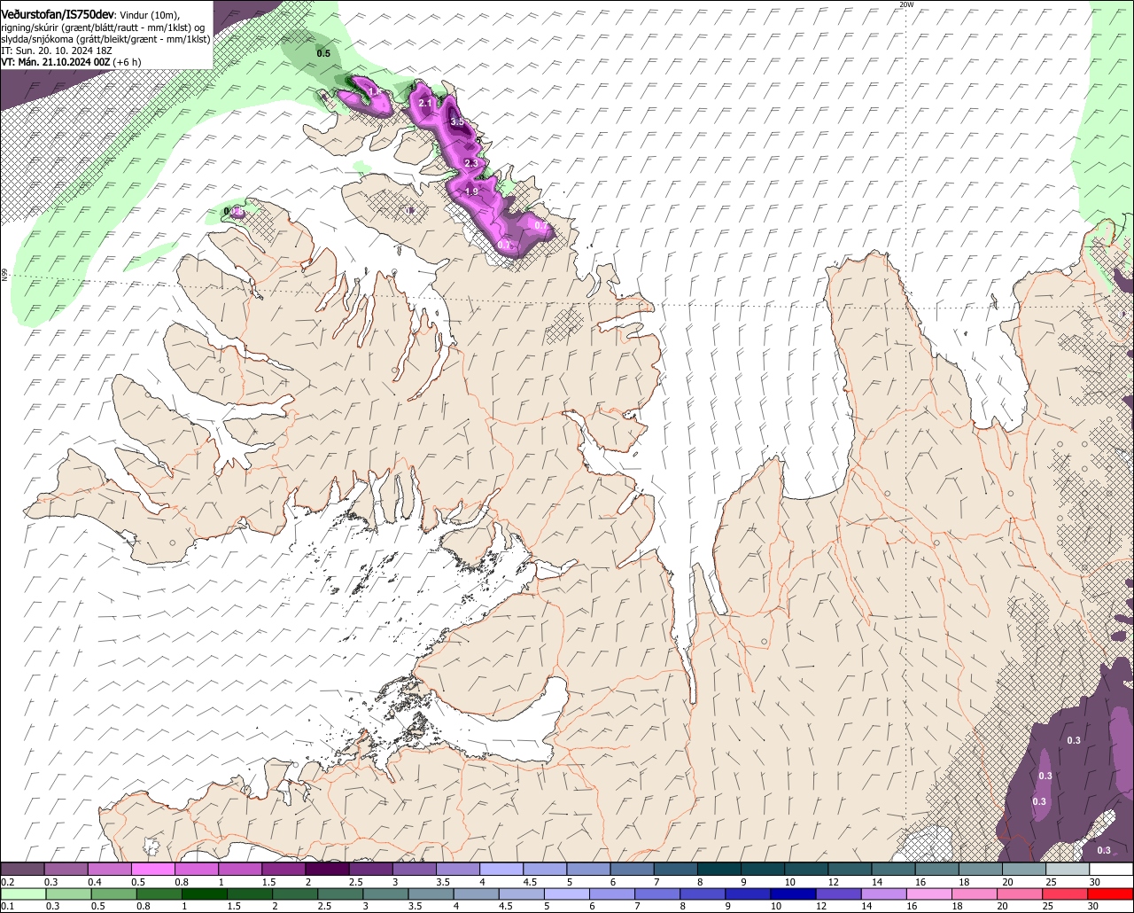The height and width of the screenshot is (913, 1134).
Task: Select the bright red swatch labeled 30 in rain legend
Action: (1111, 893)
